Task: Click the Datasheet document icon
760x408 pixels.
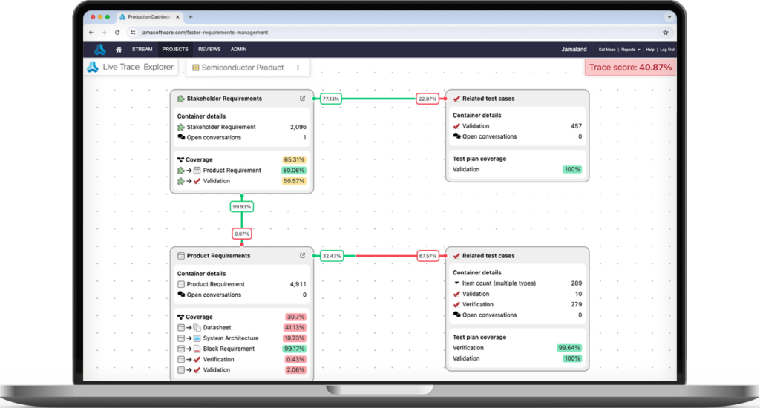Action: [197, 328]
